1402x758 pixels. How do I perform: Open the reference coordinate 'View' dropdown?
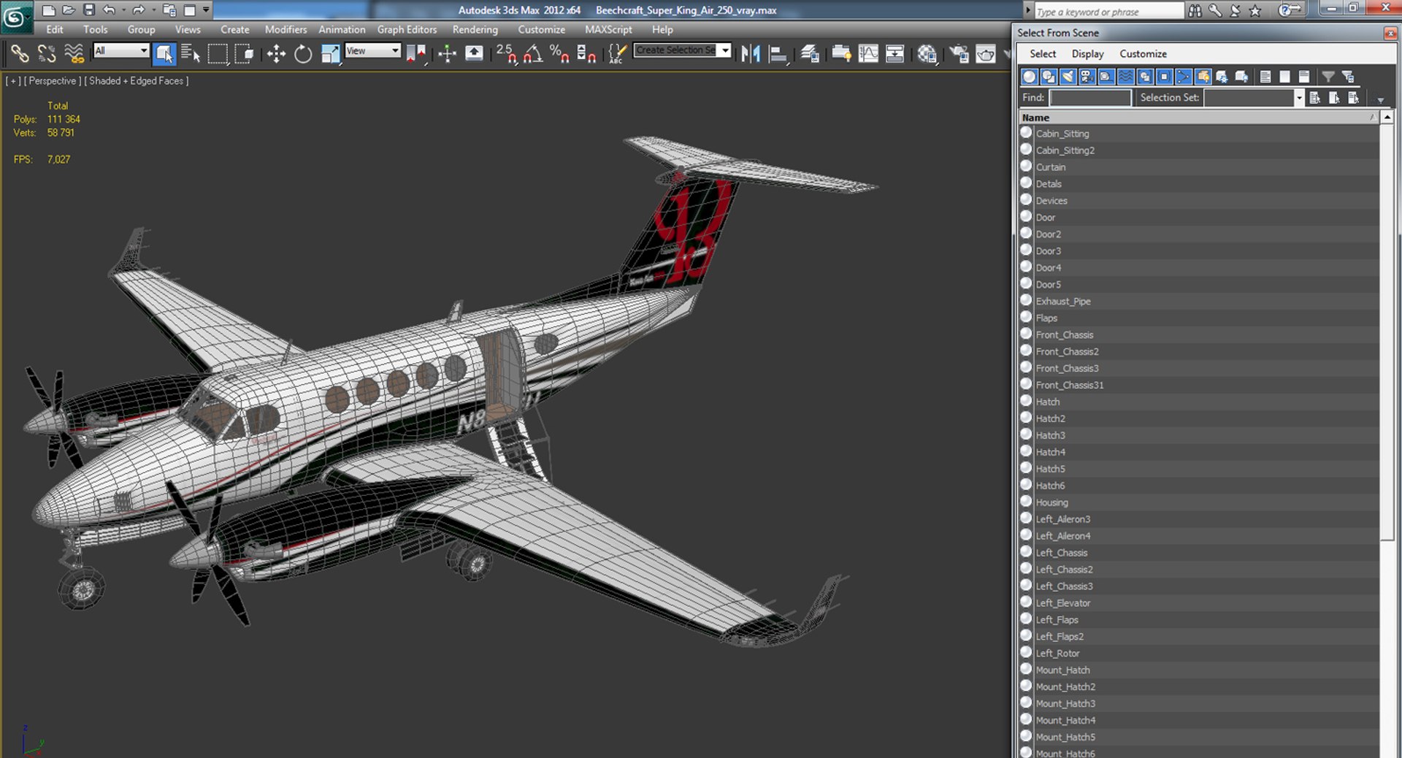373,50
